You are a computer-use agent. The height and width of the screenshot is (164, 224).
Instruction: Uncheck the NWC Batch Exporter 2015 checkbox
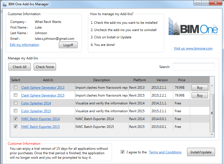pyautogui.click(x=15, y=126)
